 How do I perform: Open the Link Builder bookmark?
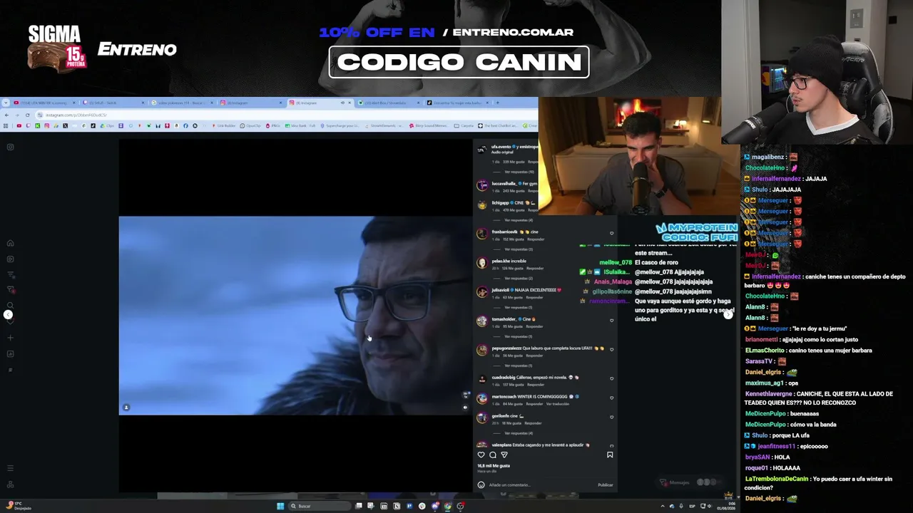point(224,126)
